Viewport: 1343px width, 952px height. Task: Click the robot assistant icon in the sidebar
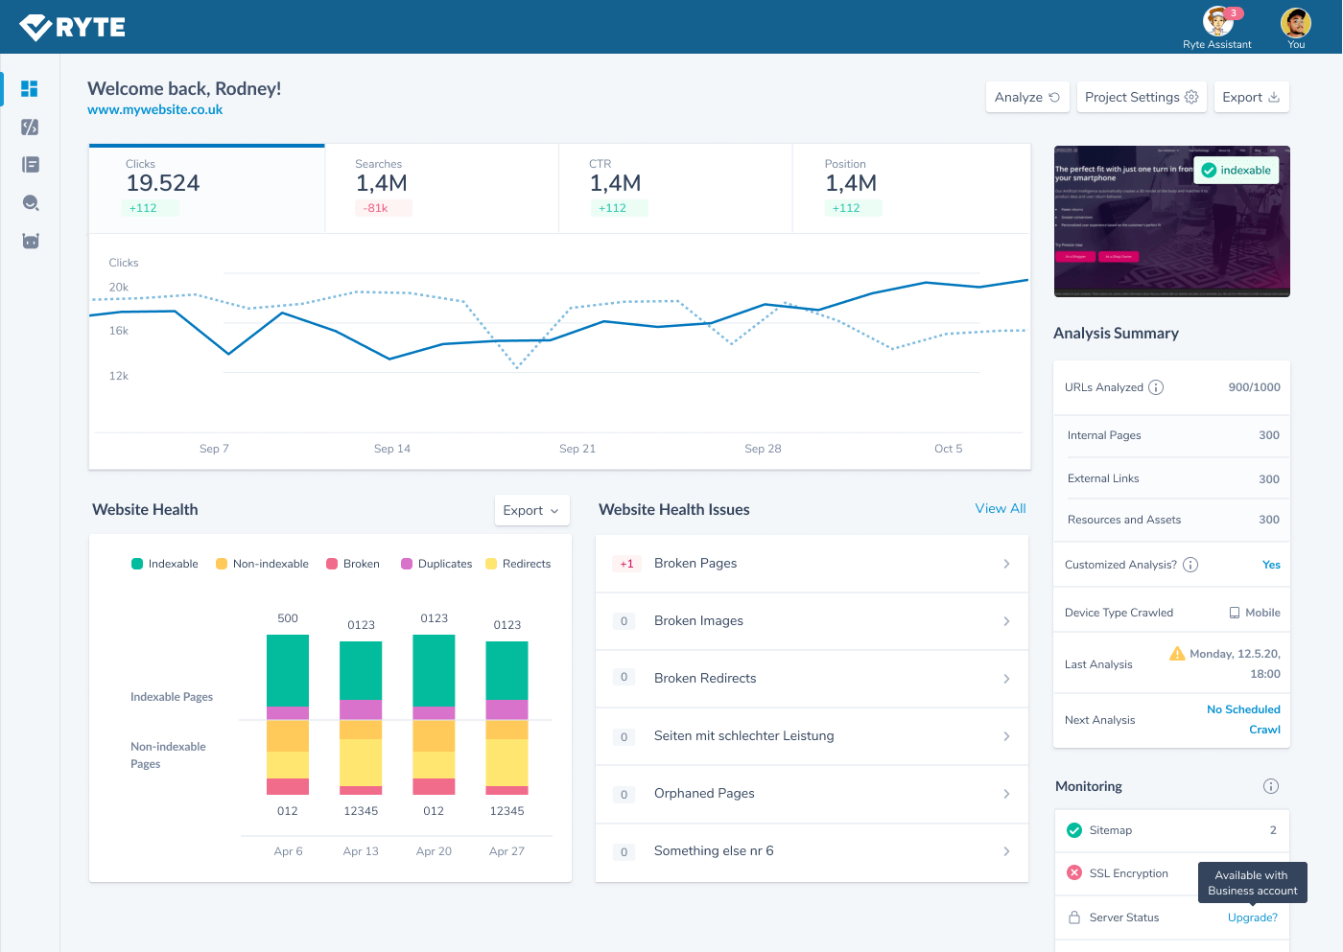(x=30, y=241)
